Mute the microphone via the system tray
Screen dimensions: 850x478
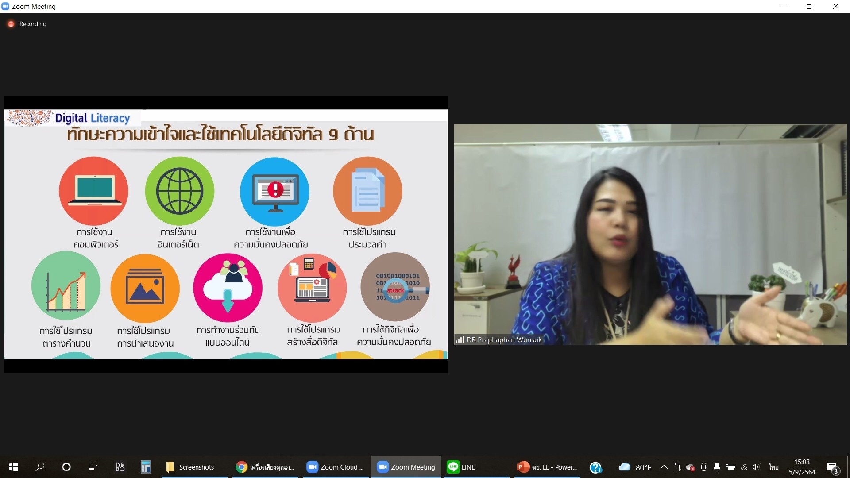(x=717, y=467)
